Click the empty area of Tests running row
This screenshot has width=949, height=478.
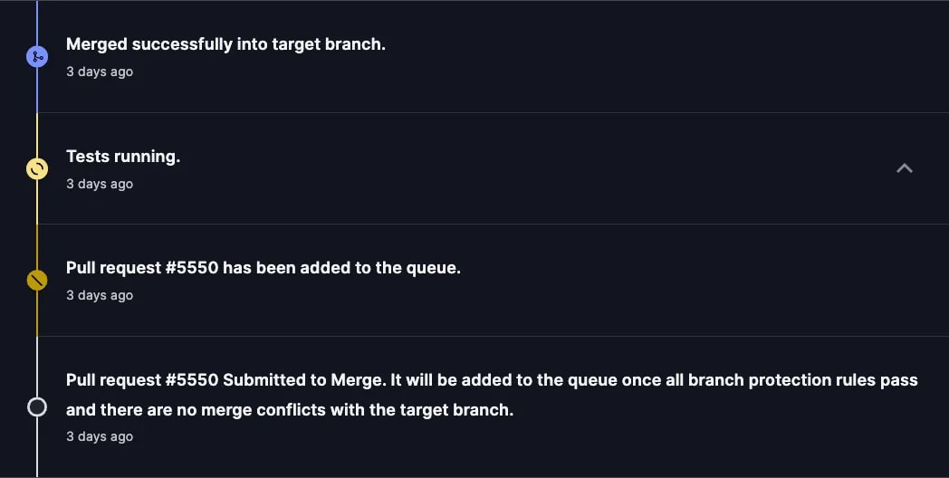(532, 168)
